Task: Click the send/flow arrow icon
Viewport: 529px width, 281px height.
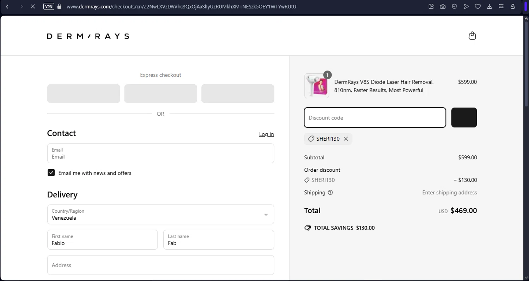Action: pyautogui.click(x=466, y=6)
